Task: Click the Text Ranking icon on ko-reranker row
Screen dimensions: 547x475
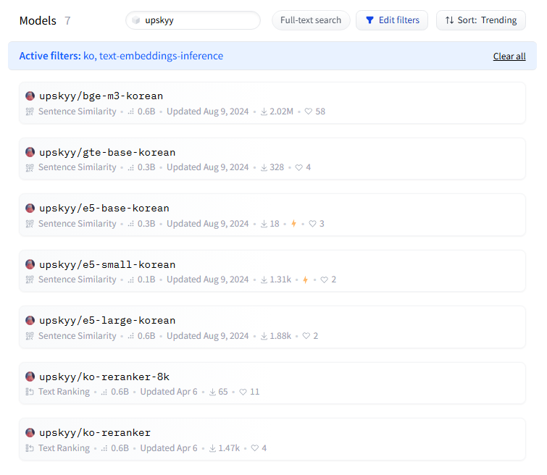Action: (30, 448)
